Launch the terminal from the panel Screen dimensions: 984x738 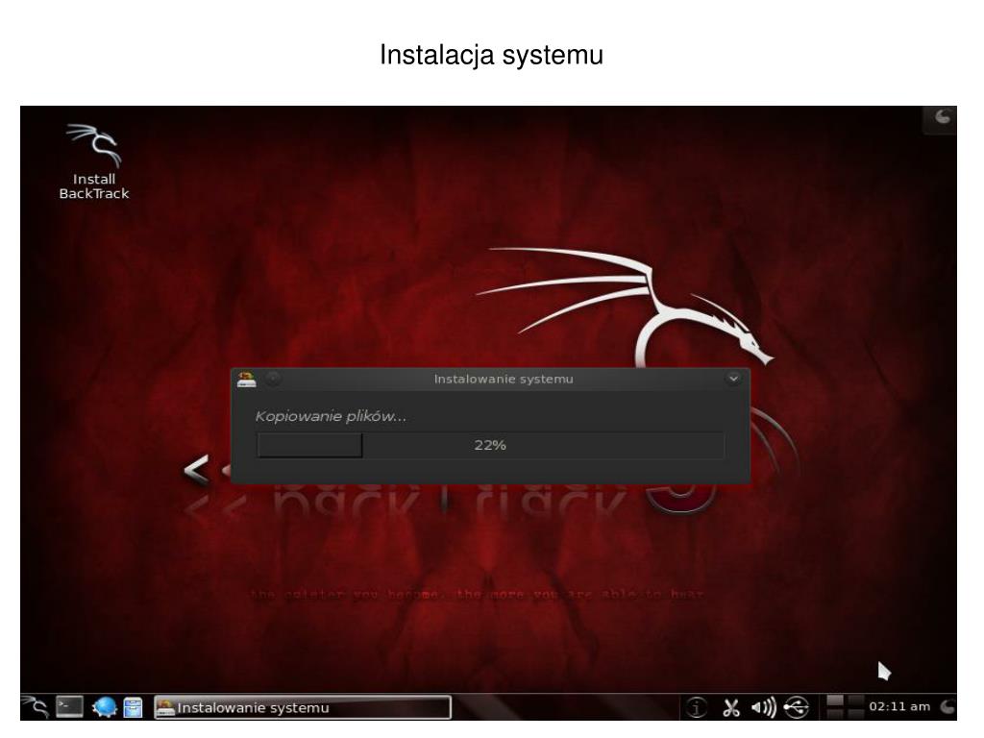click(x=69, y=706)
